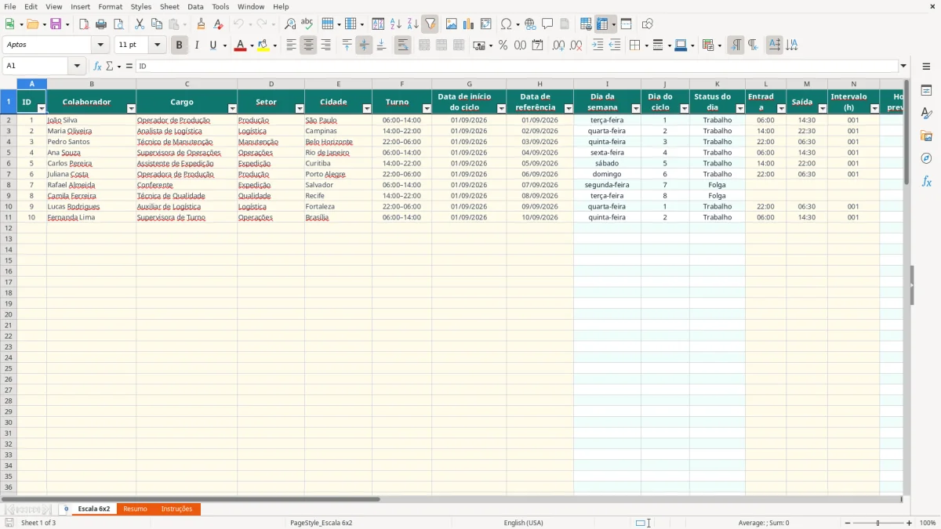Screen dimensions: 941x529
Task: Click Clear Direct Formatting icon
Action: tap(219, 24)
